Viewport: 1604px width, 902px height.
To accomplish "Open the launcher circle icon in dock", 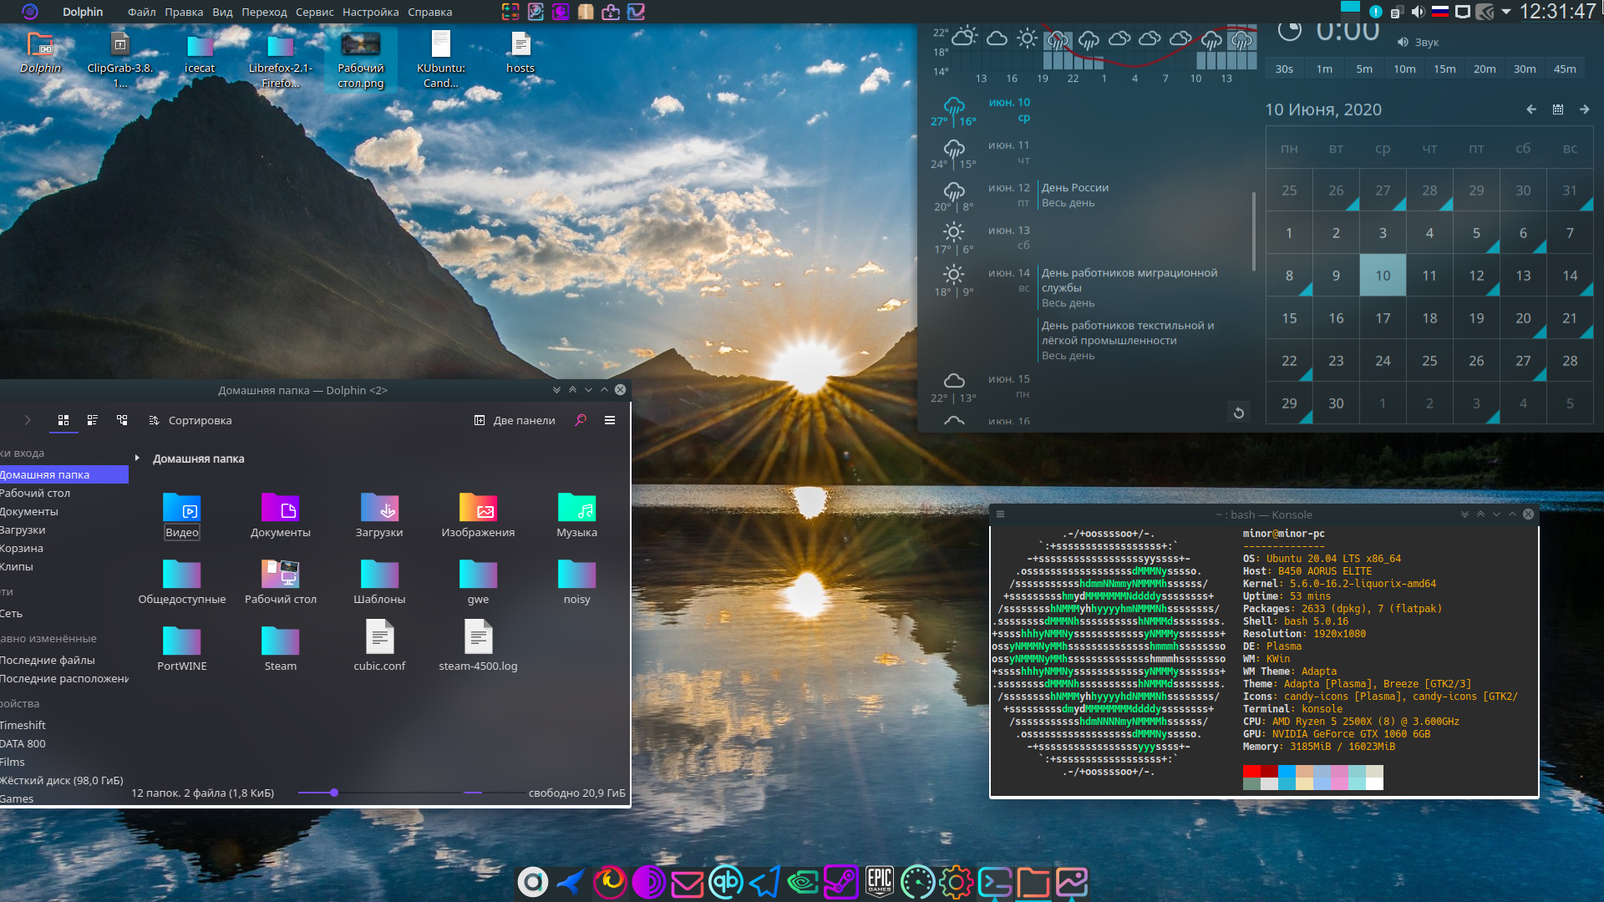I will coord(533,882).
